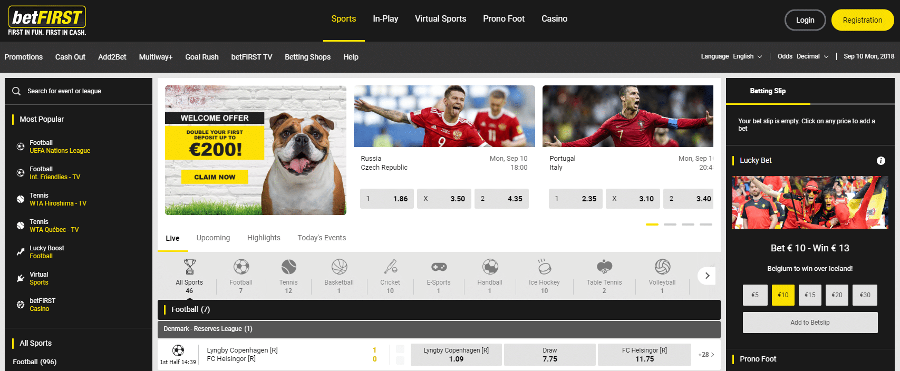Switch to the Upcoming tab
Viewport: 900px width, 371px height.
click(x=213, y=238)
